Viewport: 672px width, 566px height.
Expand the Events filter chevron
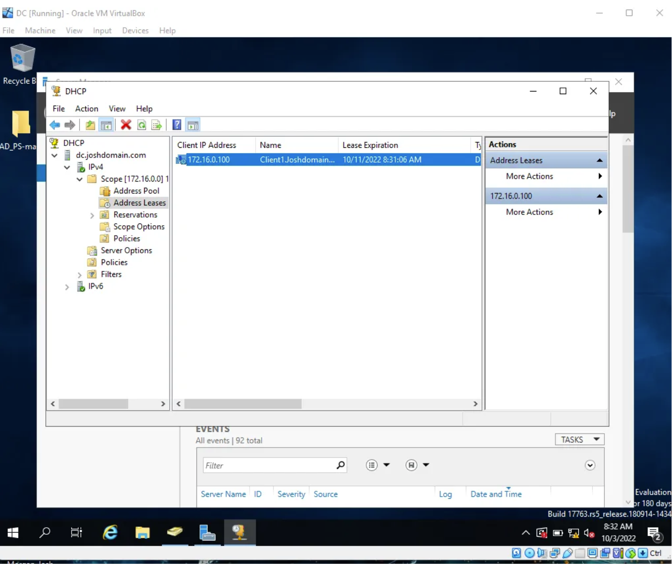tap(590, 466)
